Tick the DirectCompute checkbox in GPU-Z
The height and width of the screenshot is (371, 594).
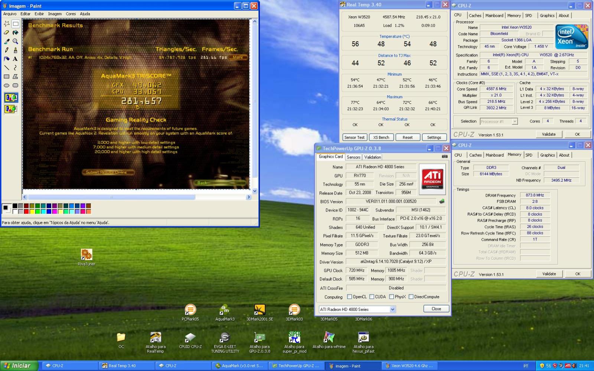coord(411,297)
